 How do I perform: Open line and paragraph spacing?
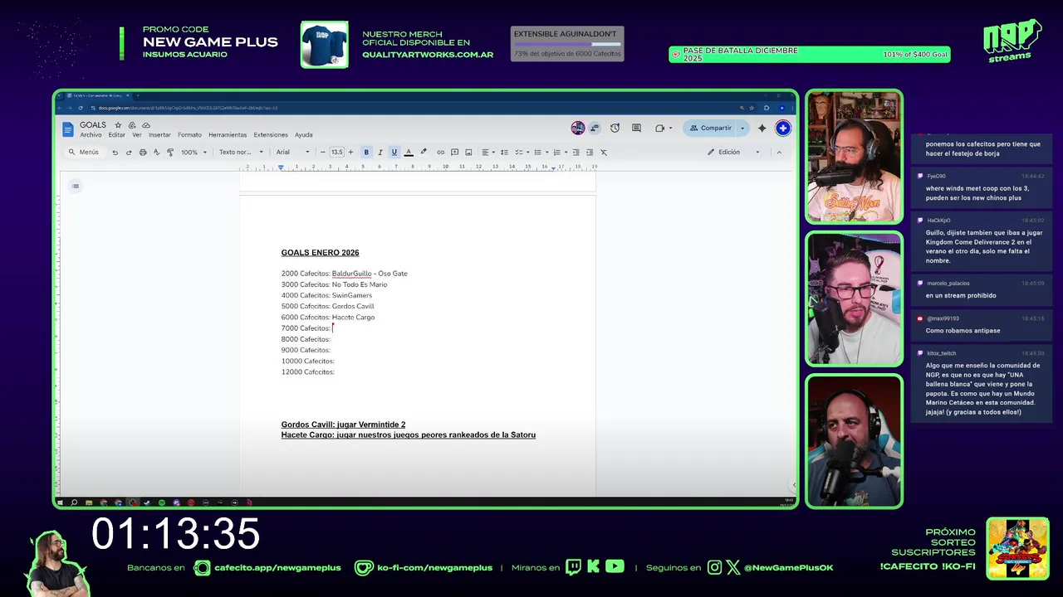coord(504,153)
